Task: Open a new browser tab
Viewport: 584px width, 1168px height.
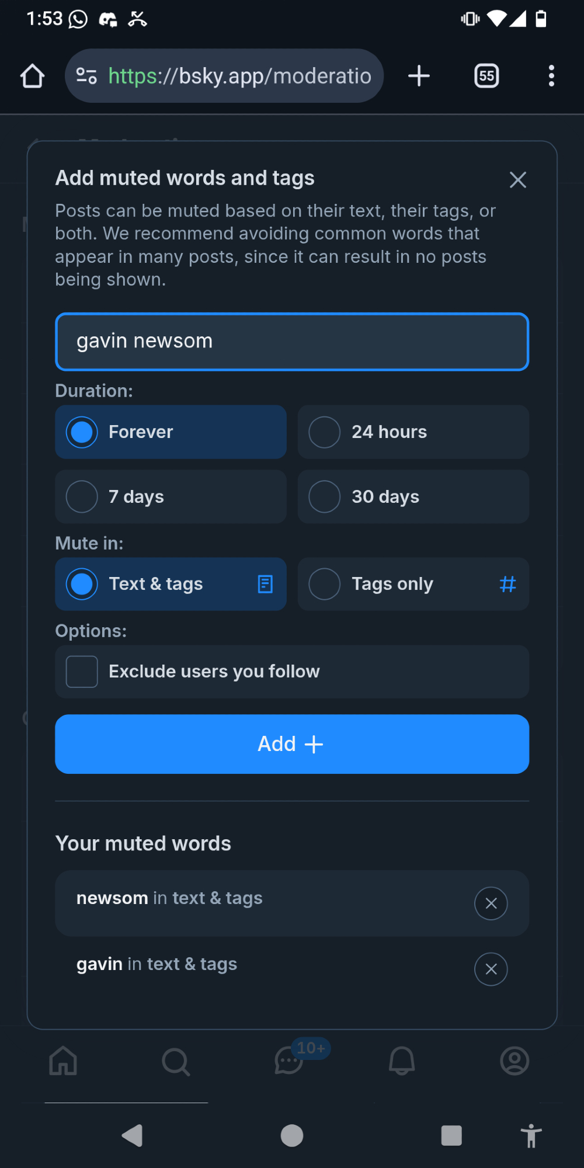Action: (x=419, y=76)
